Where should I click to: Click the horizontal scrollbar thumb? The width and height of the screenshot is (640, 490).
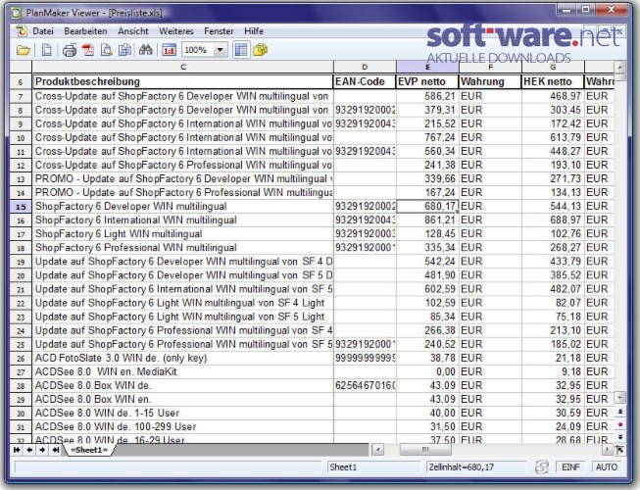(425, 450)
